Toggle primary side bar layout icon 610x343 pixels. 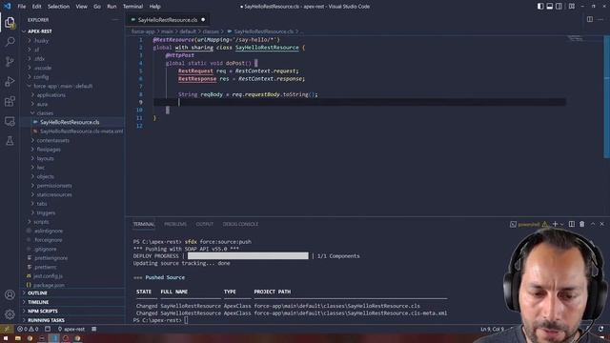click(x=540, y=7)
